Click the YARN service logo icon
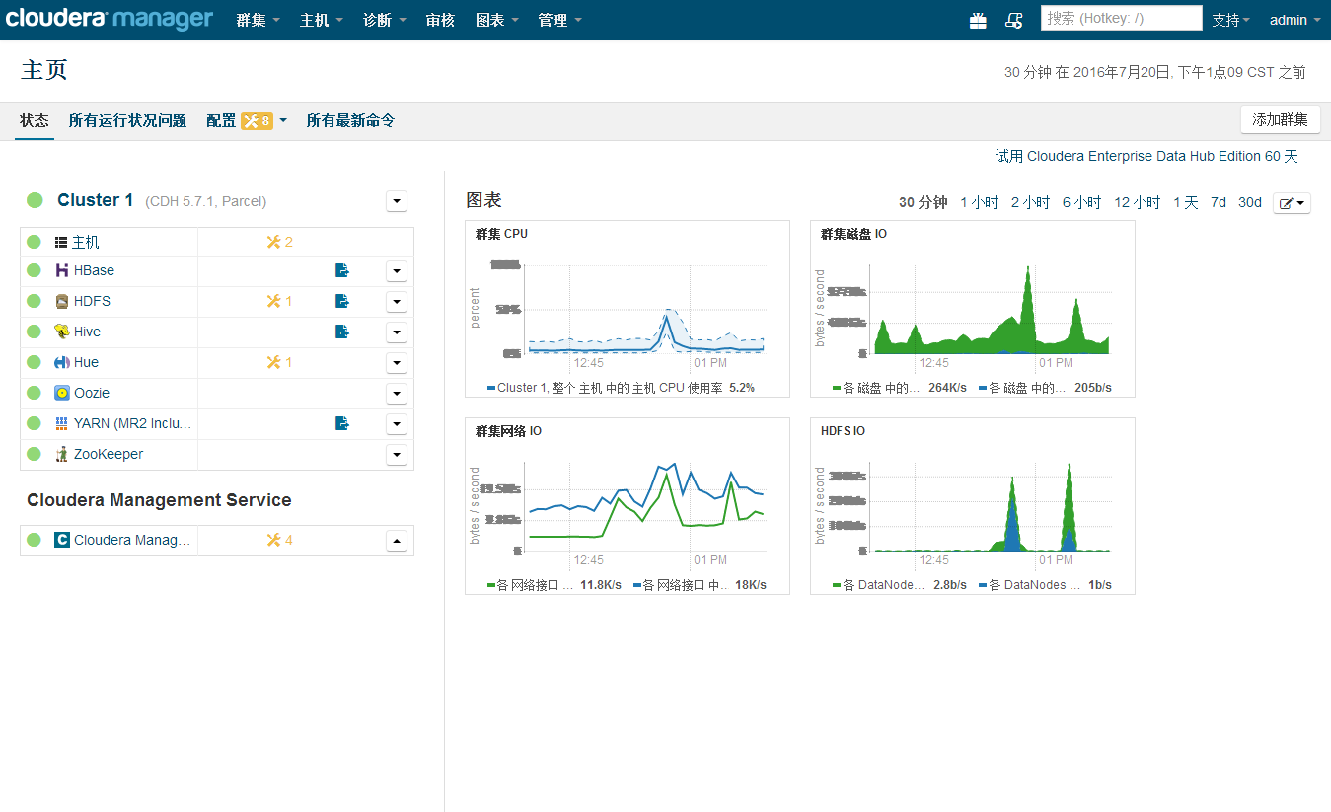Image resolution: width=1331 pixels, height=812 pixels. pyautogui.click(x=62, y=423)
